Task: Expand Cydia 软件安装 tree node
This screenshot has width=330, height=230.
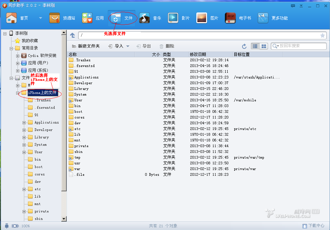Action: tap(18, 56)
